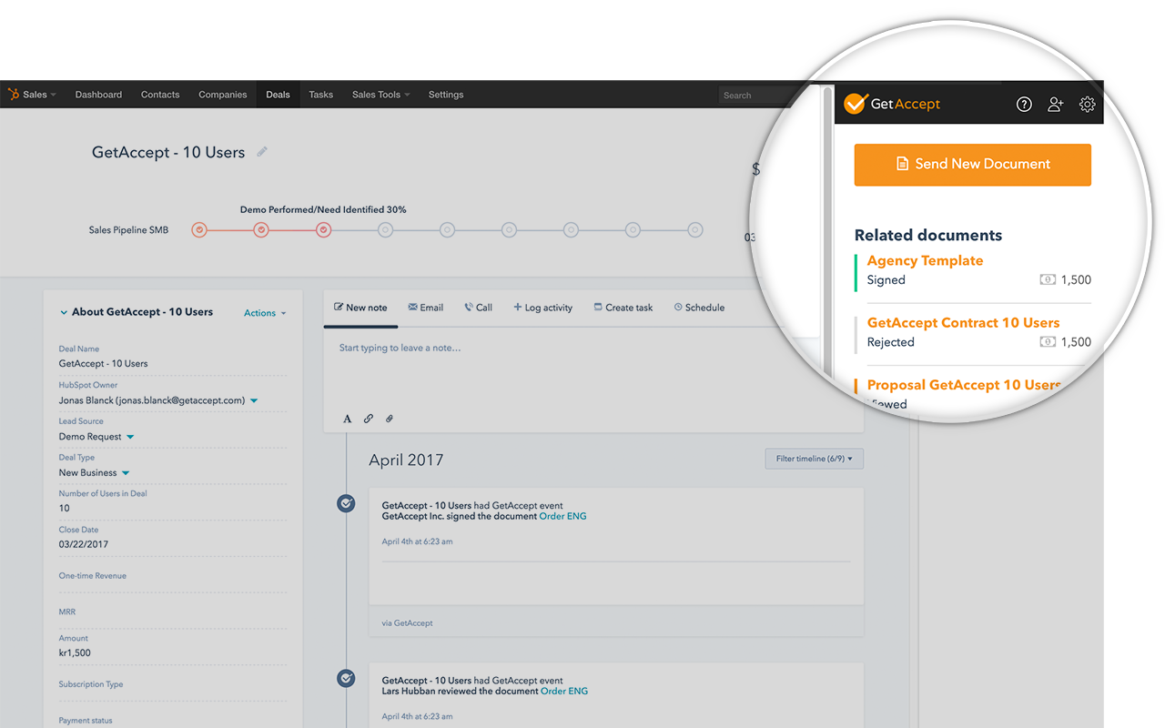1165x728 pixels.
Task: Open GetAccept settings gear icon
Action: coord(1087,105)
